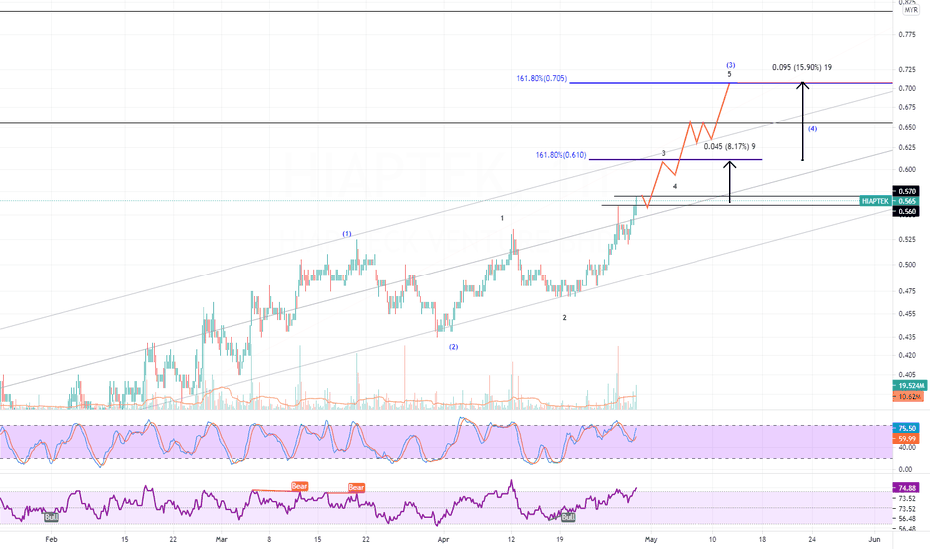The width and height of the screenshot is (930, 549).
Task: Select the 161.80%(0.705) Fibonacci label
Action: pyautogui.click(x=542, y=78)
